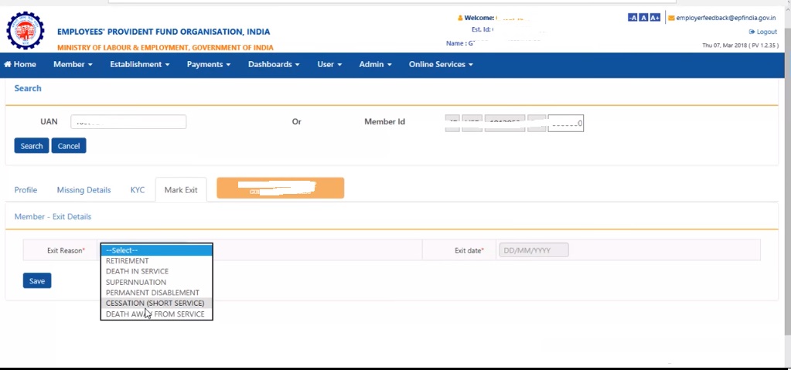Select SUPERNNUATION exit reason
Screen dimensions: 791x370
pyautogui.click(x=156, y=282)
